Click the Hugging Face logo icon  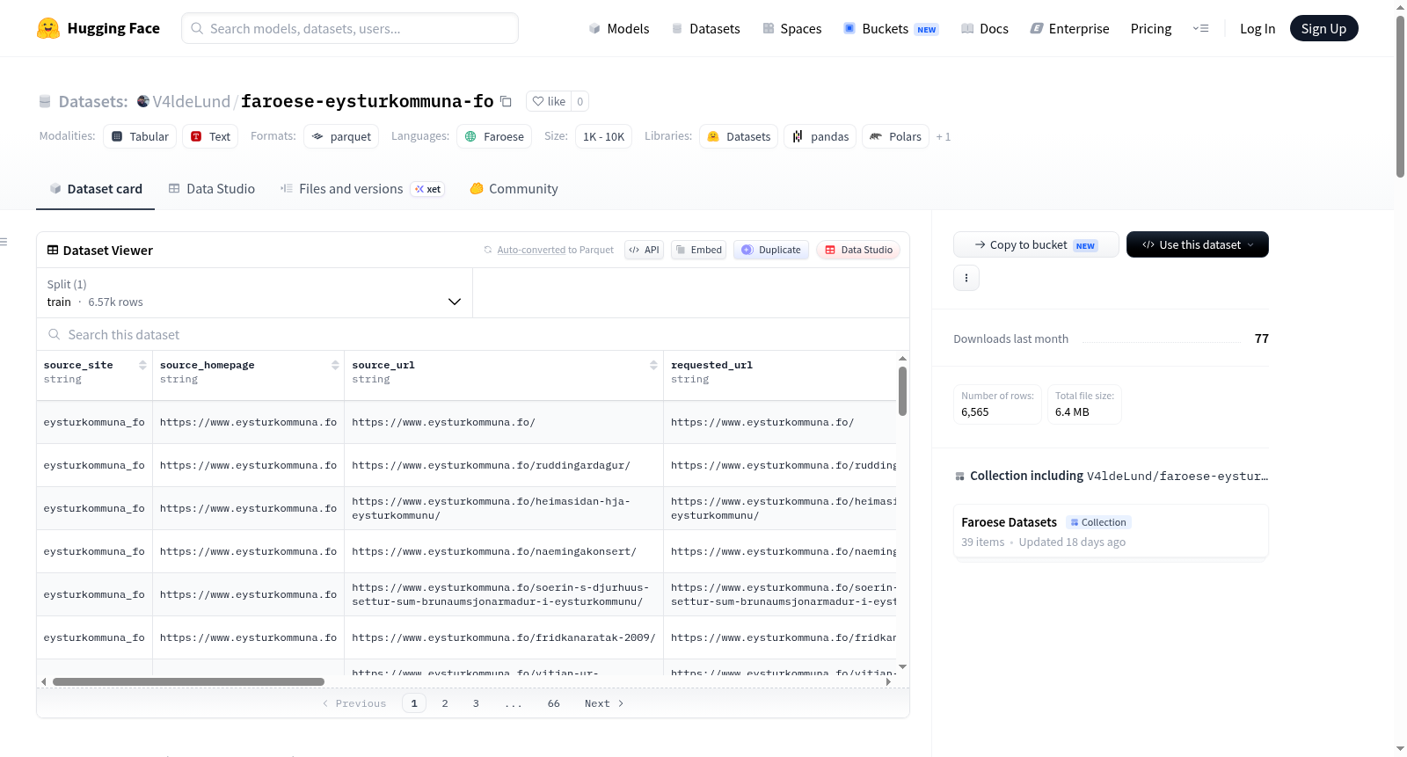(x=48, y=28)
